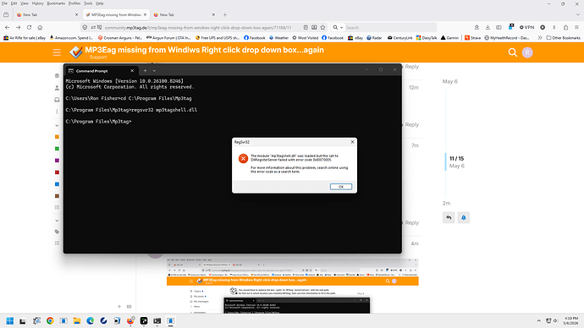This screenshot has width=584, height=328.
Task: Bookmark this page with the star icon
Action: 322,27
